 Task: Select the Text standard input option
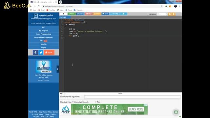click(x=96, y=102)
